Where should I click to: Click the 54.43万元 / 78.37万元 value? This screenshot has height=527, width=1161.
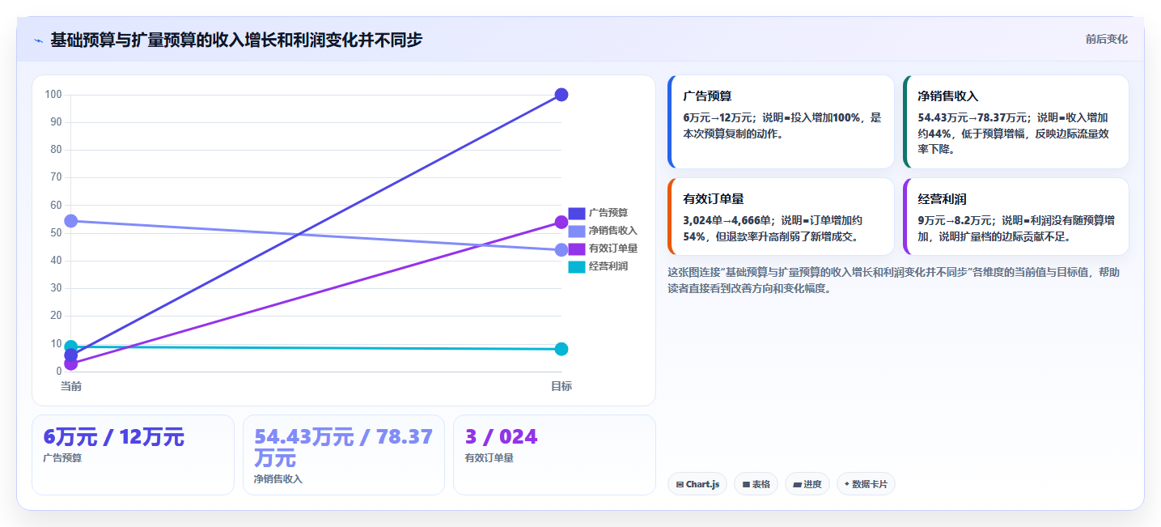pos(343,448)
